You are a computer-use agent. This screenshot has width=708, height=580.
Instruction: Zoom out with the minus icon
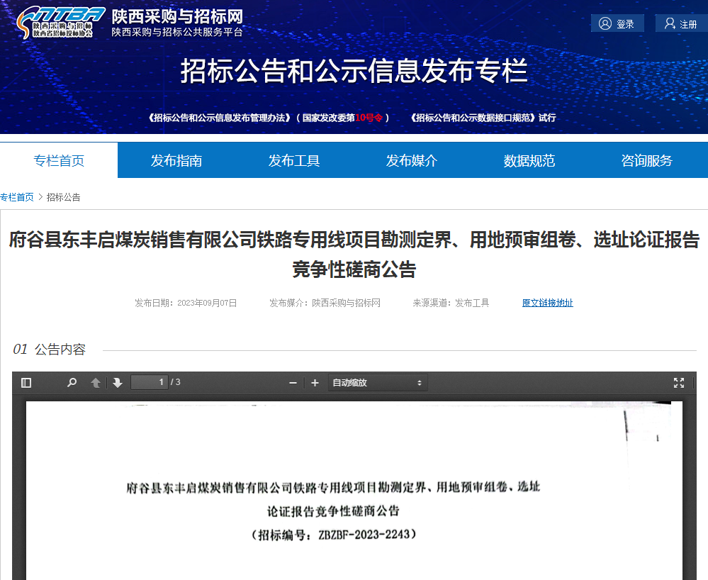pos(293,383)
